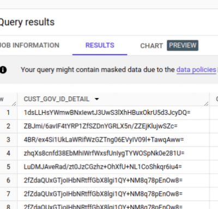Open the data policies link
The height and width of the screenshot is (209, 218).
[196, 70]
